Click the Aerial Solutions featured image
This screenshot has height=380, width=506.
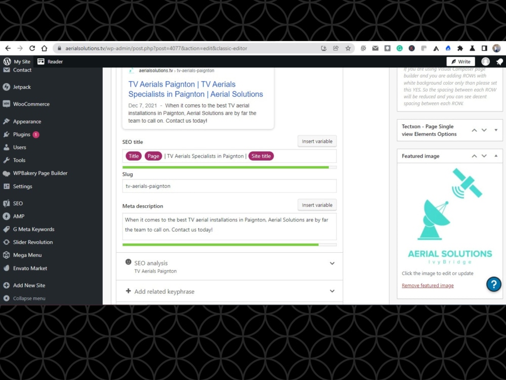point(450,216)
